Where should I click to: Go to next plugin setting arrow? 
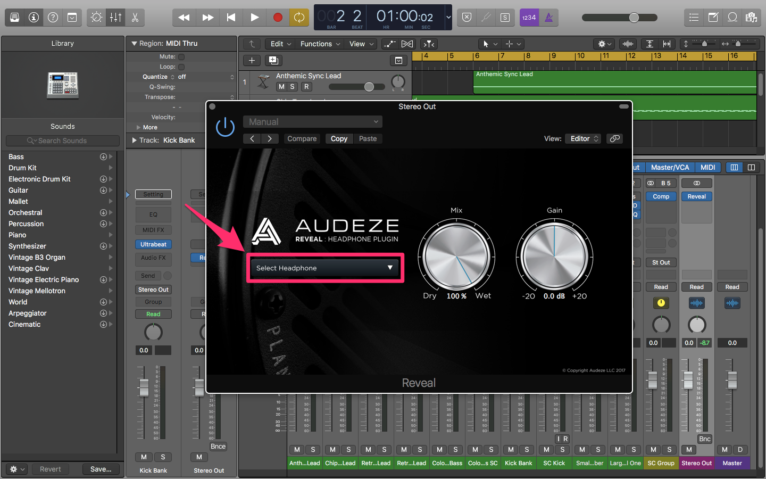pos(270,138)
